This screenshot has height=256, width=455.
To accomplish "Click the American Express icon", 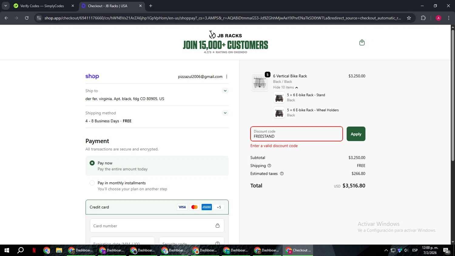I will tap(207, 207).
